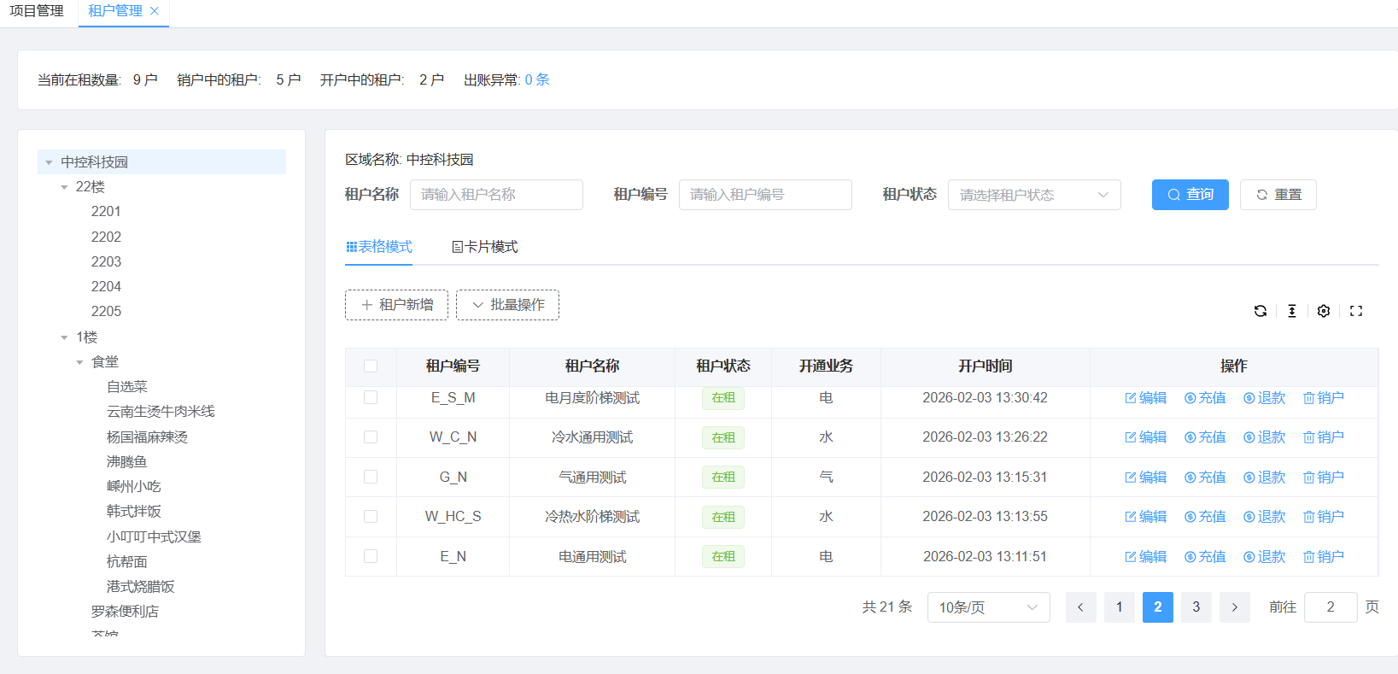Image resolution: width=1398 pixels, height=674 pixels.
Task: Collapse the 食堂 tree node
Action: click(x=79, y=362)
